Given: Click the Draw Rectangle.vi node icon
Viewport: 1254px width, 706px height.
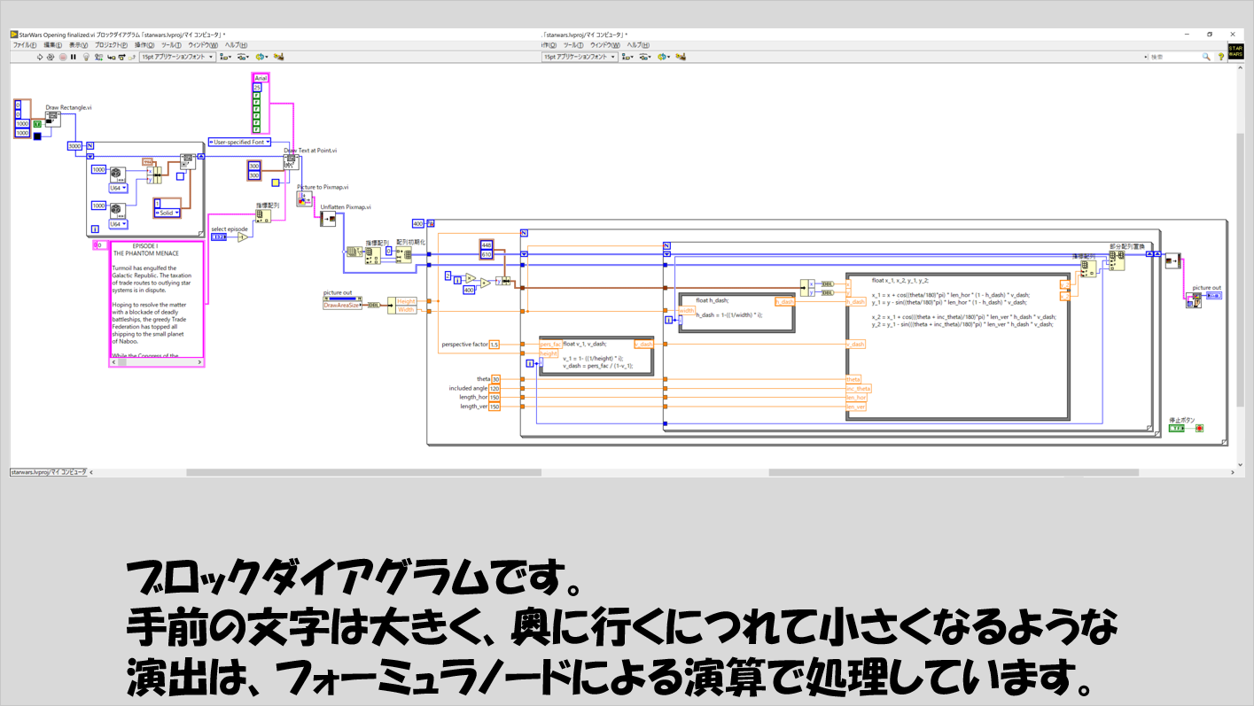Looking at the screenshot, I should pos(53,119).
